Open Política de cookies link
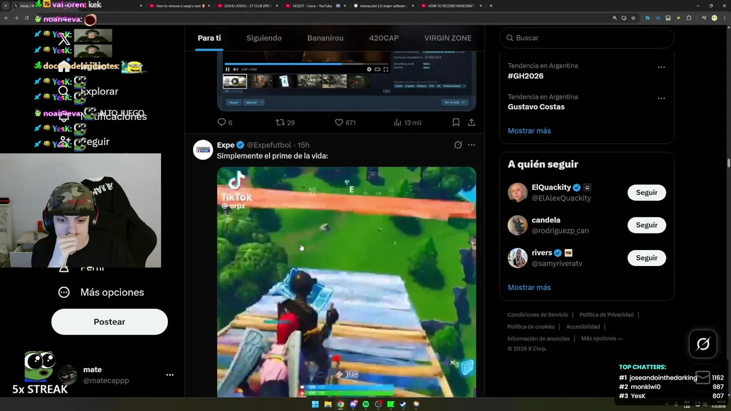Screen dimensions: 731x411 pyautogui.click(x=531, y=327)
